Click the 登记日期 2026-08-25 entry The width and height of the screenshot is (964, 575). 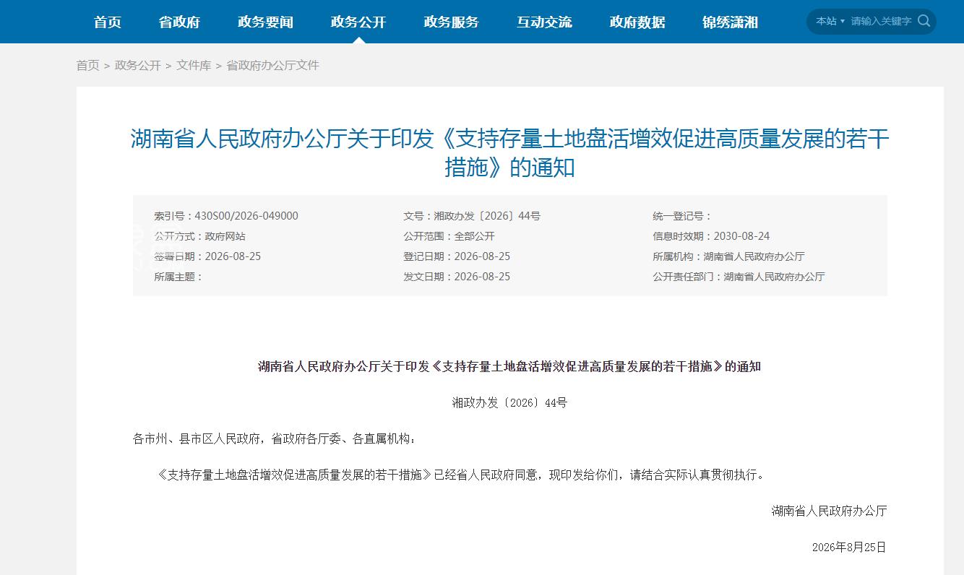click(457, 256)
